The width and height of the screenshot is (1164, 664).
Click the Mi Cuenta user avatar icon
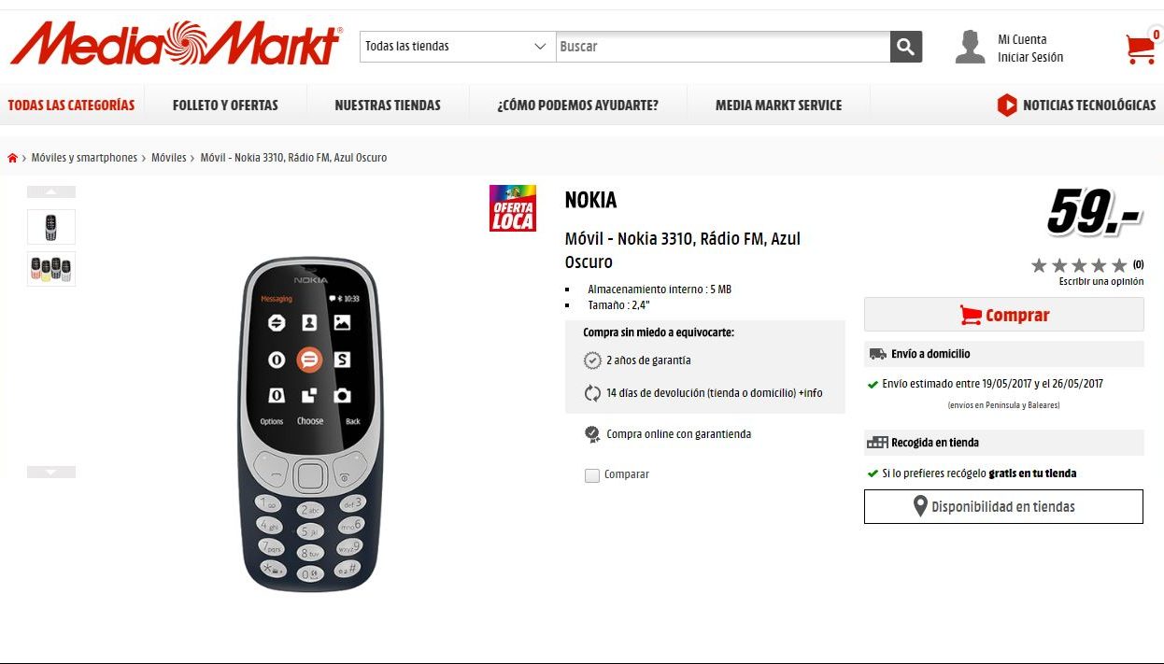click(971, 48)
